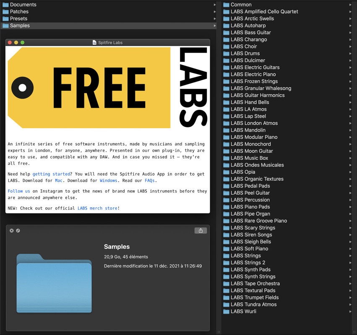Open the Windows download link
Viewport: 357px width, 335px height.
pyautogui.click(x=108, y=180)
